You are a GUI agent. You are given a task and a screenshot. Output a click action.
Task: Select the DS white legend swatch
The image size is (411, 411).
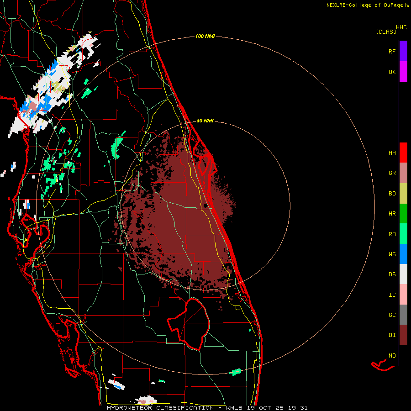[403, 274]
